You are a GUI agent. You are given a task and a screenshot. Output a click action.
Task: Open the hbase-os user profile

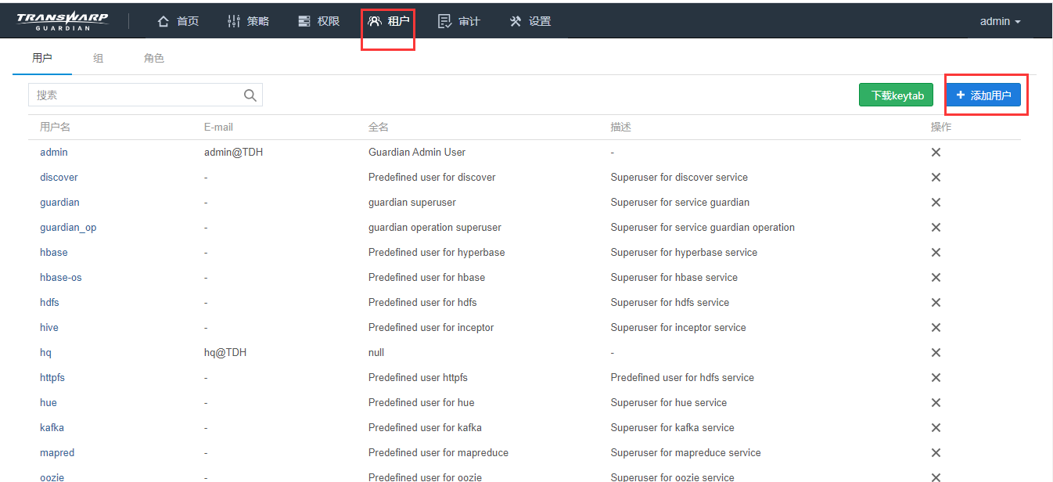pos(61,277)
